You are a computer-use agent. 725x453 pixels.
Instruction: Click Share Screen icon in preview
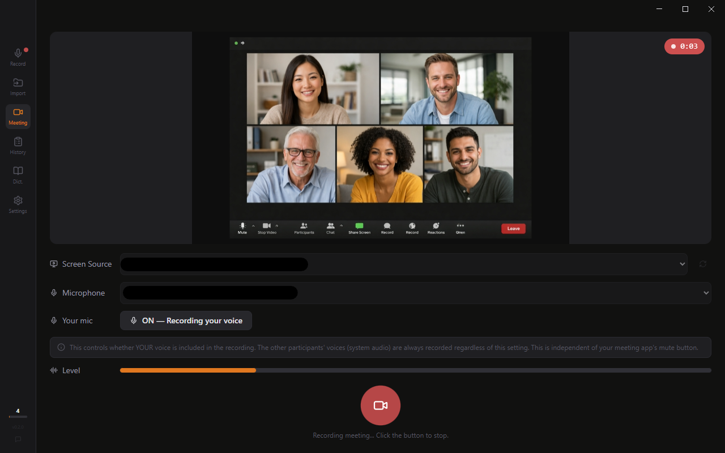click(359, 228)
